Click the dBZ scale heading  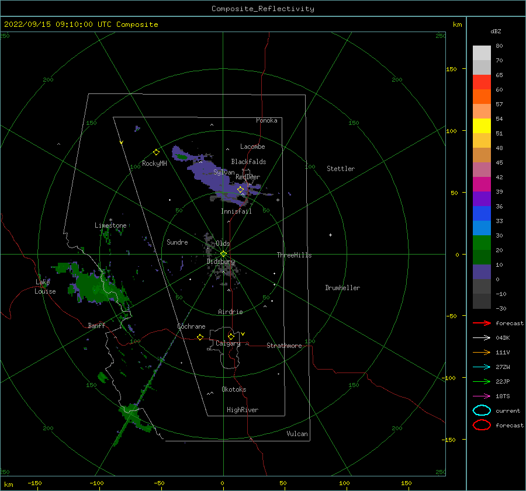pyautogui.click(x=496, y=31)
